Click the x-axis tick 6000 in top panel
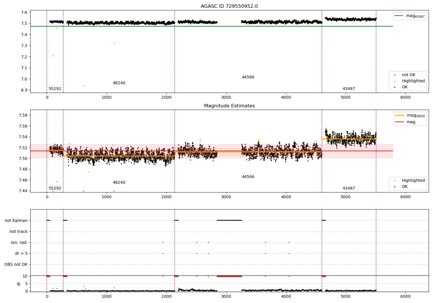 click(x=405, y=98)
